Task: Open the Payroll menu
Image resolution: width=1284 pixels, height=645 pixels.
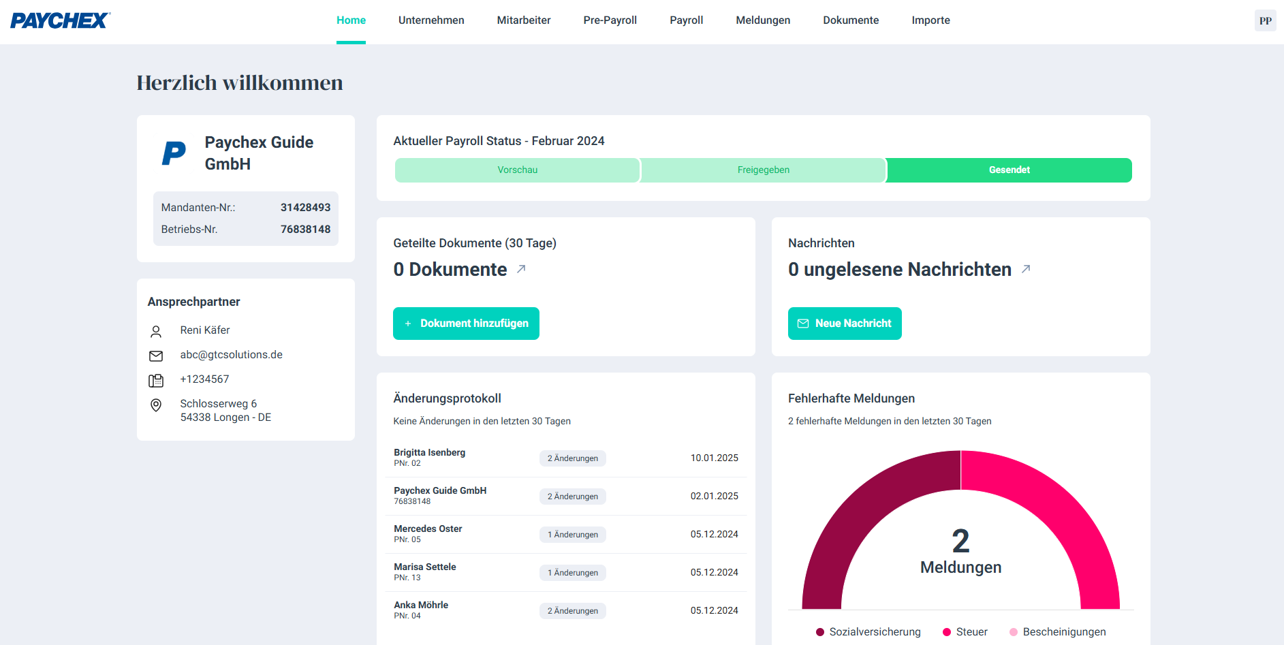Action: 687,20
